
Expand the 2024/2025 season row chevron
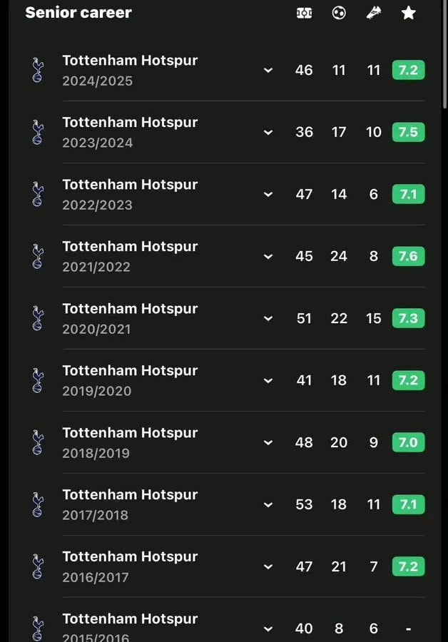pos(268,71)
